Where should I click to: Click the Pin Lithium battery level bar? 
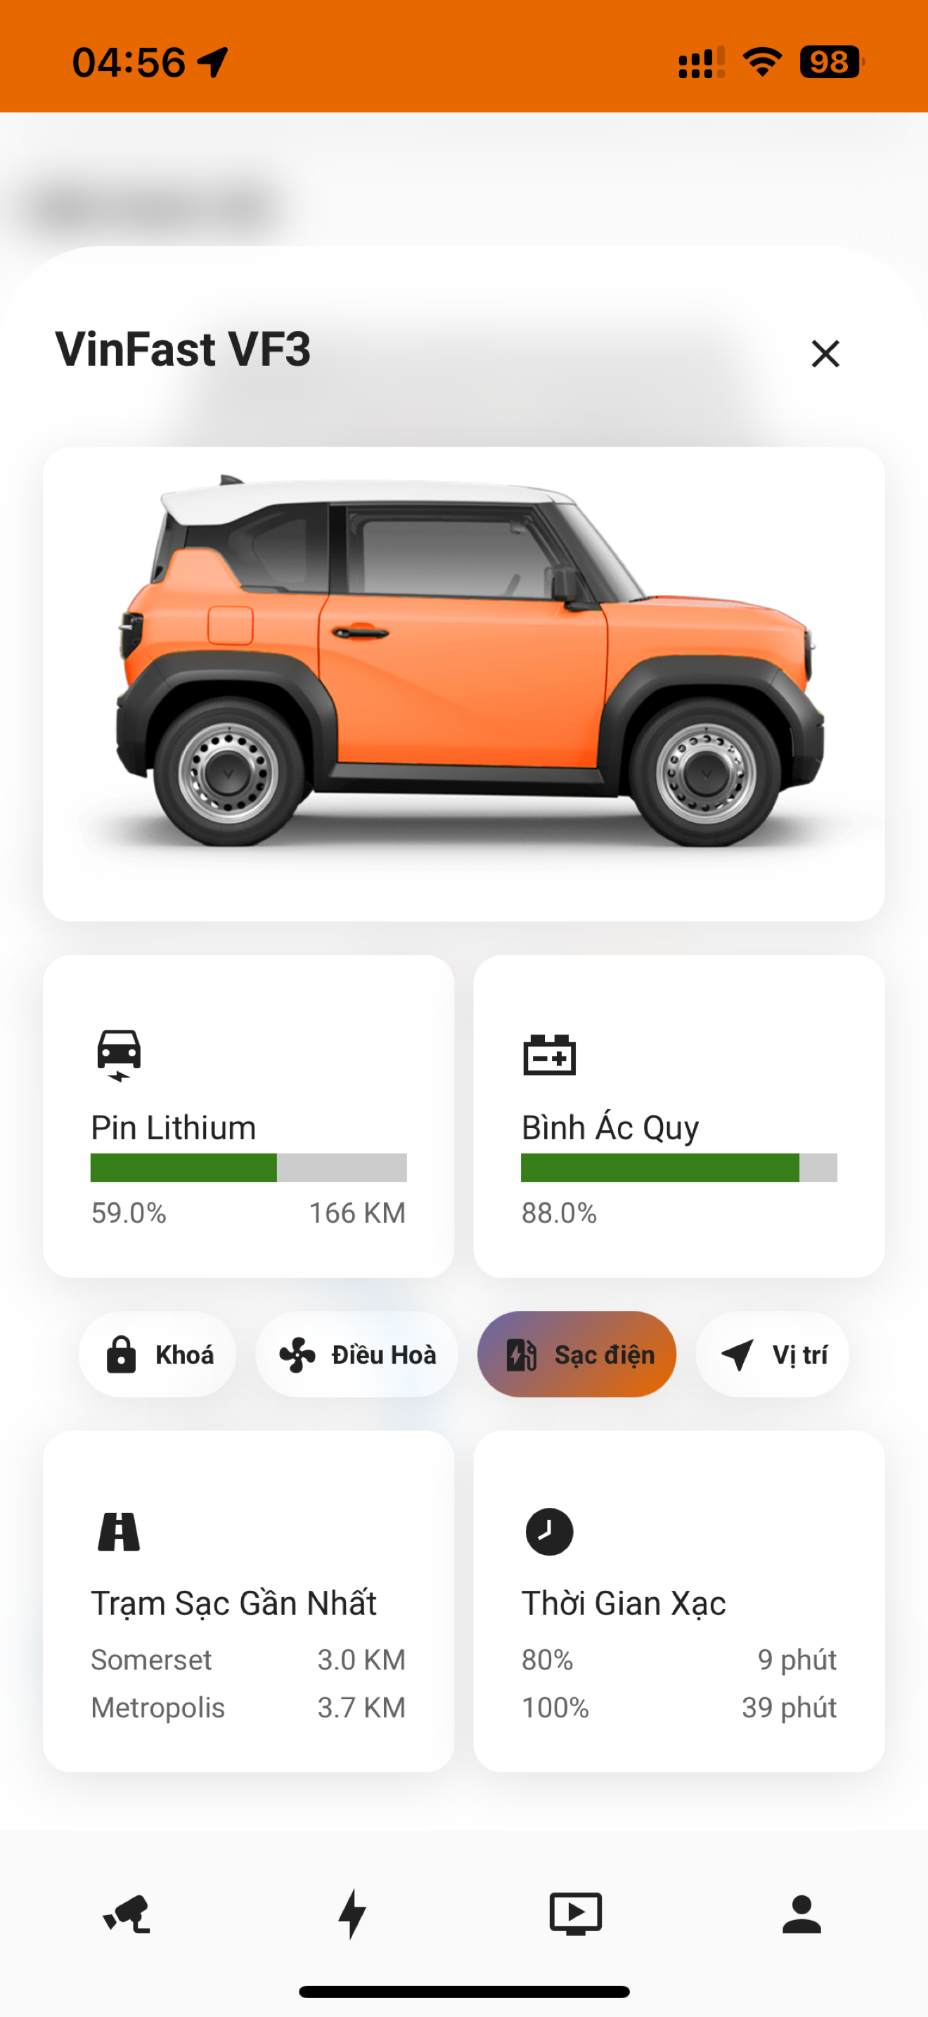[249, 1167]
